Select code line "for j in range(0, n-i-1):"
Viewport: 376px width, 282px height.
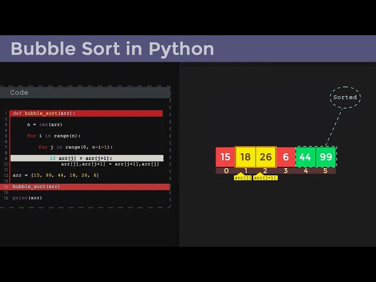coord(76,147)
